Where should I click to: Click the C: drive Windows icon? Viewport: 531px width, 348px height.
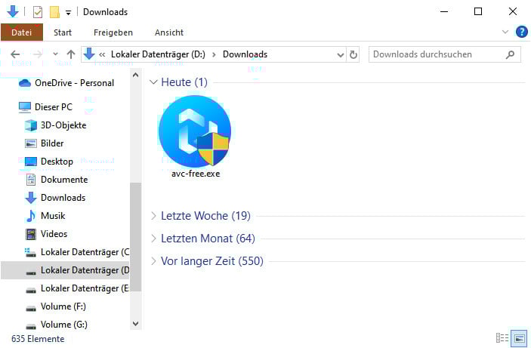(30, 253)
